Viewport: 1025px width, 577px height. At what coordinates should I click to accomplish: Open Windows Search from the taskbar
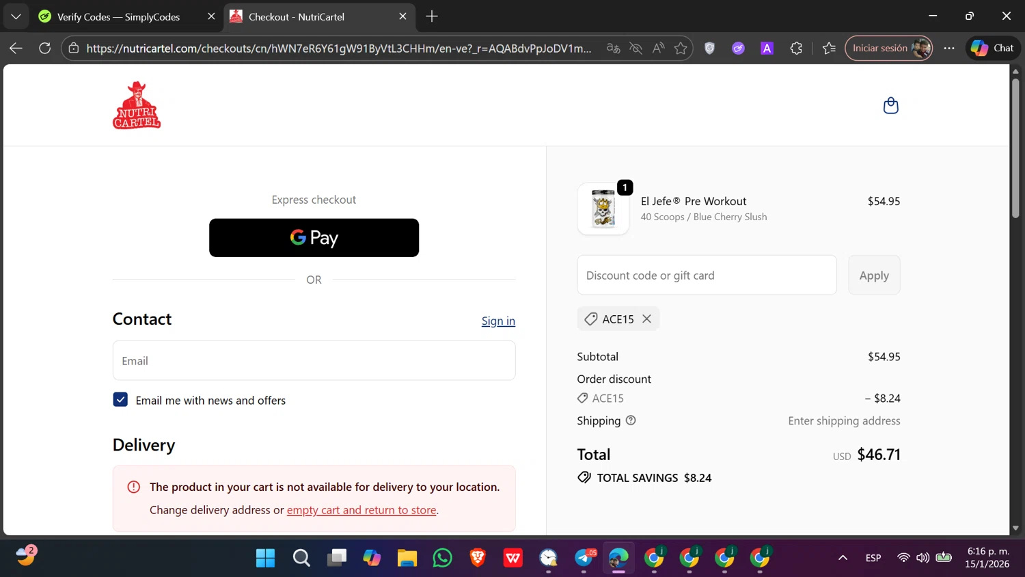(301, 558)
